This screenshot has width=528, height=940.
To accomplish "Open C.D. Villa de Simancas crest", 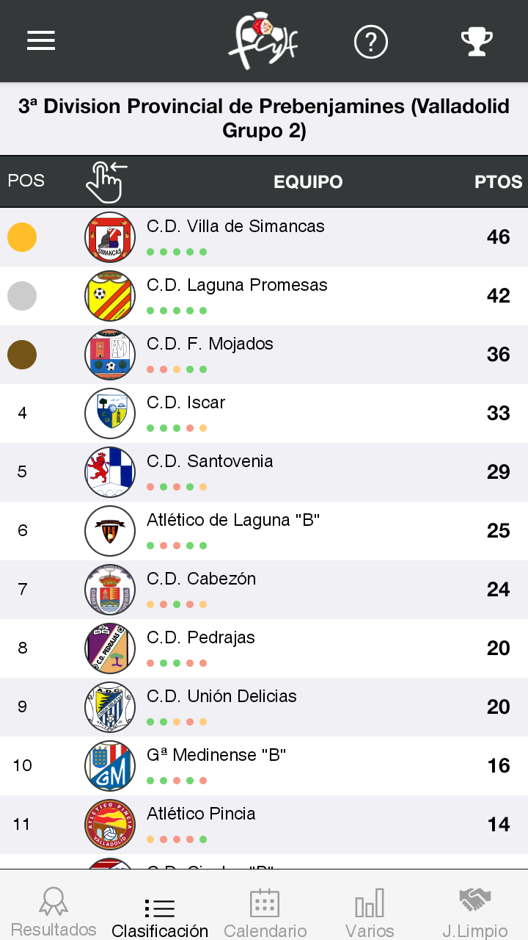I will pos(110,237).
